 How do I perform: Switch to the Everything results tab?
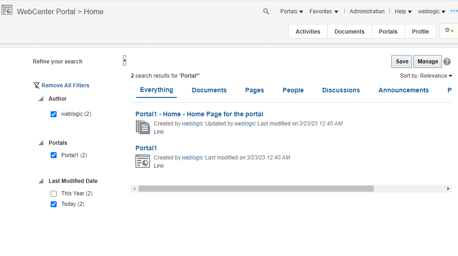[157, 90]
